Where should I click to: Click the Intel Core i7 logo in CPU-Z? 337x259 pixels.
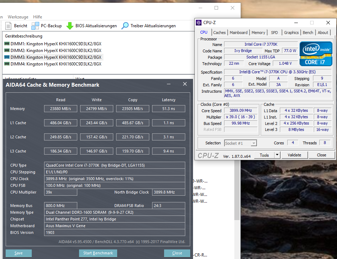316,54
